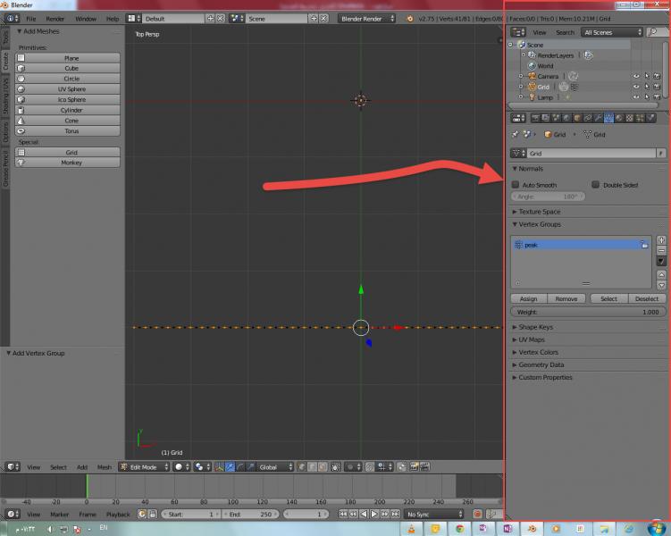Click the outliner search magnifier field
Screen dimensions: 671x536
657,32
